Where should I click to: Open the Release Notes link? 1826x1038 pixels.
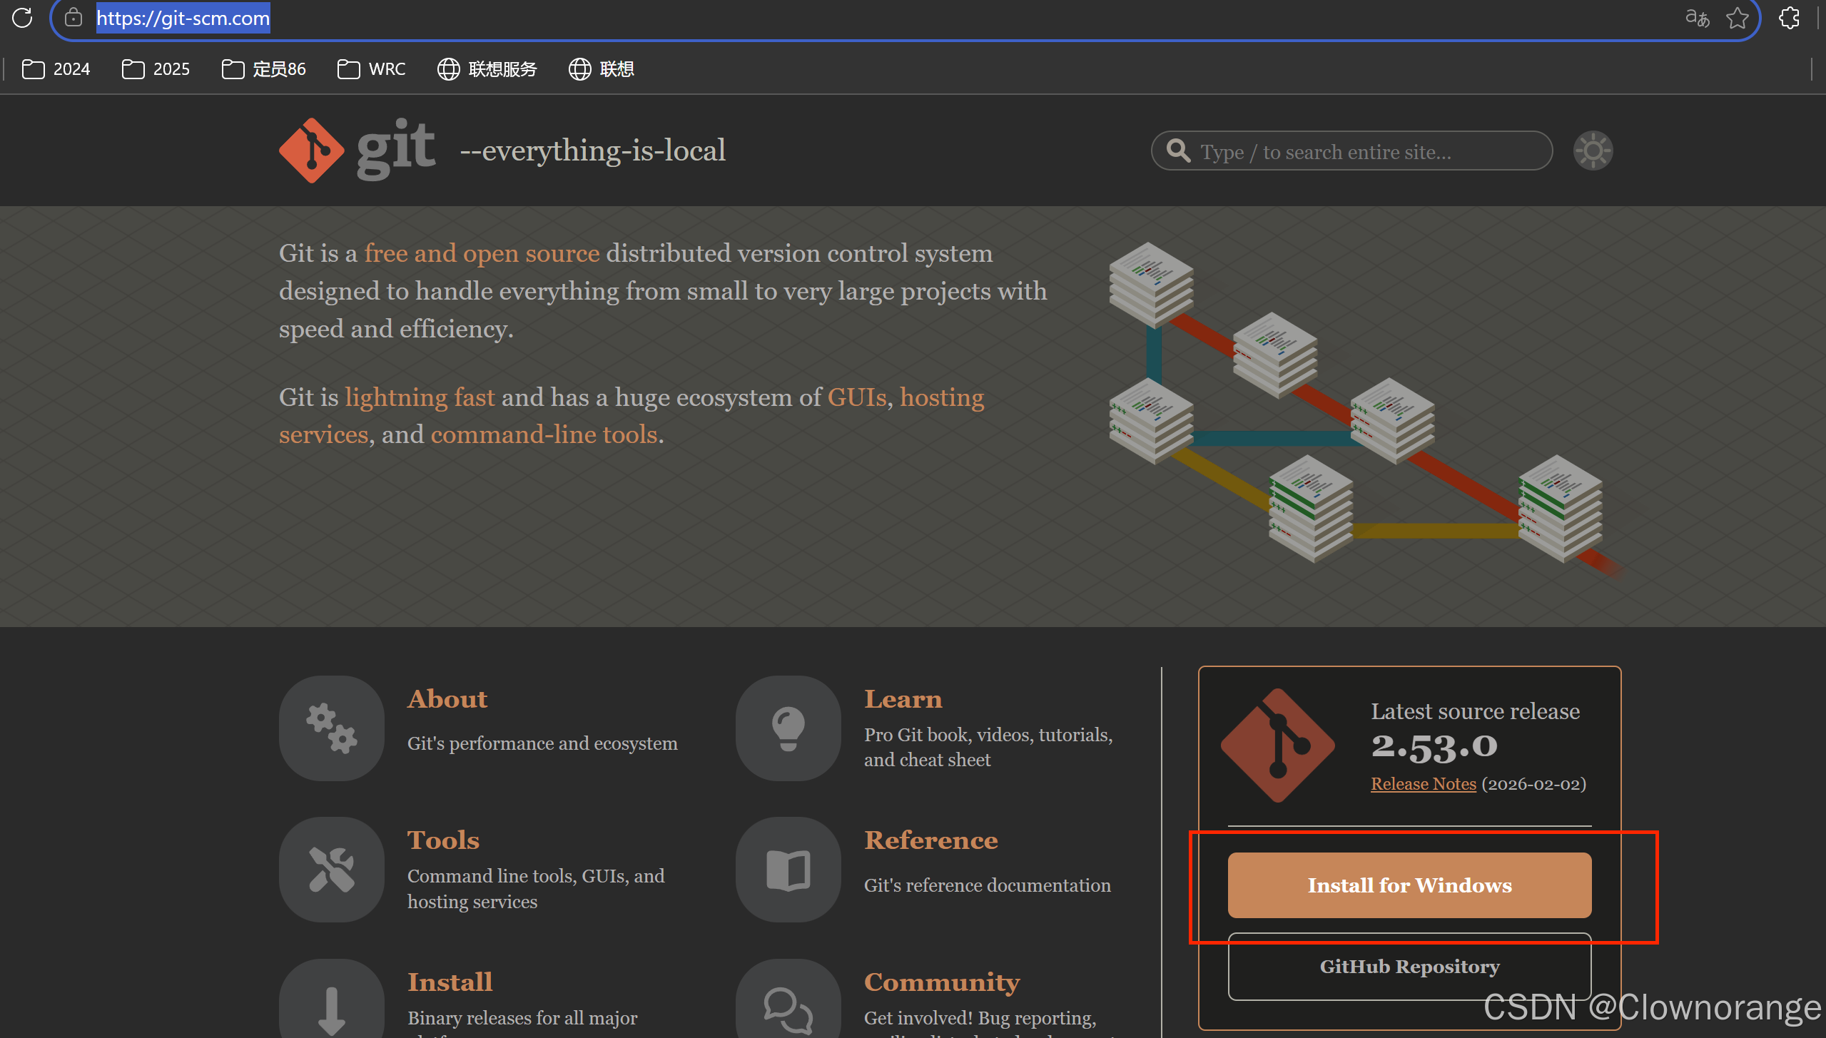[1423, 784]
